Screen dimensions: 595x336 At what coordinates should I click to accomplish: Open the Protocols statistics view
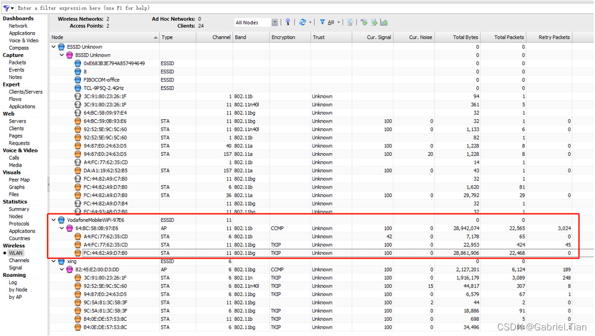tap(19, 224)
